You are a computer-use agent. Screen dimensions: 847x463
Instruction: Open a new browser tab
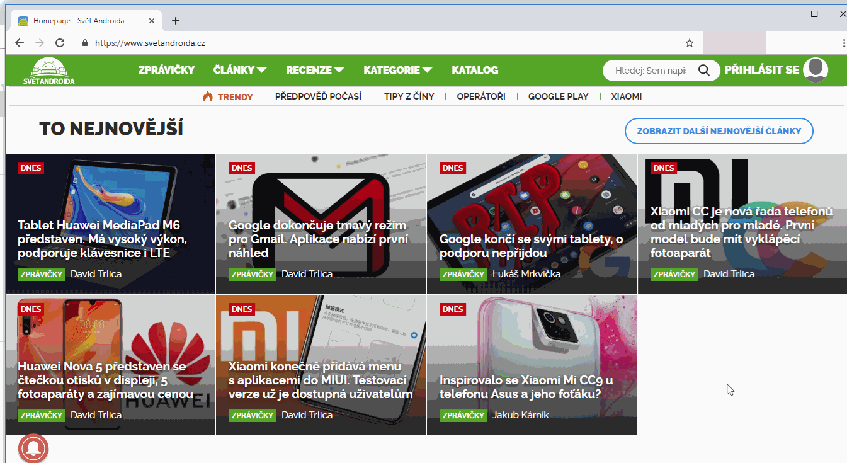pos(176,21)
